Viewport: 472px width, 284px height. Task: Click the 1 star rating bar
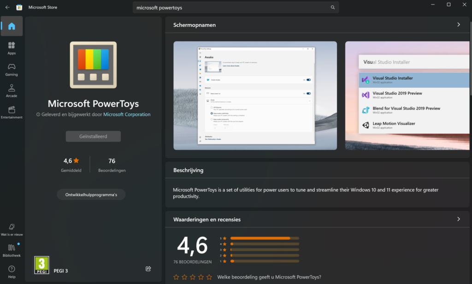(265, 261)
